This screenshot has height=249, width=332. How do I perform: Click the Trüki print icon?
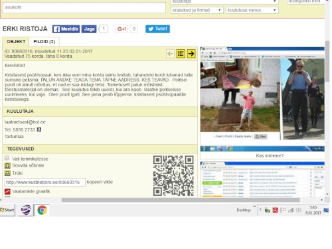7,173
